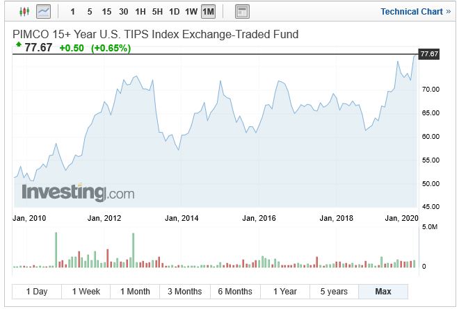
Task: Click the 60.00 price axis label
Action: 430,137
